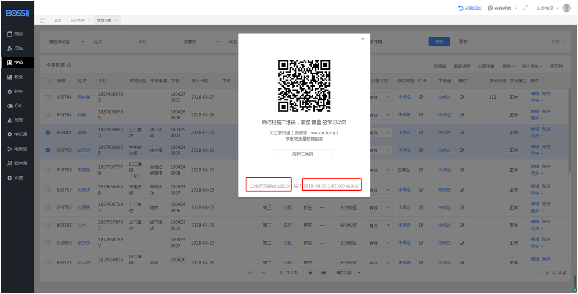Go to the previous page of results
The image size is (578, 294).
coord(263,273)
